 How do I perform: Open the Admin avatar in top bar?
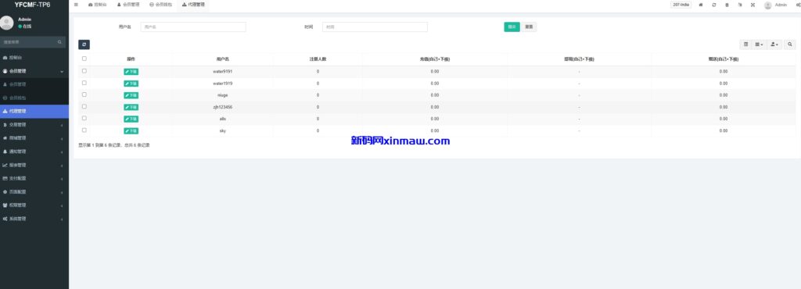tap(767, 5)
